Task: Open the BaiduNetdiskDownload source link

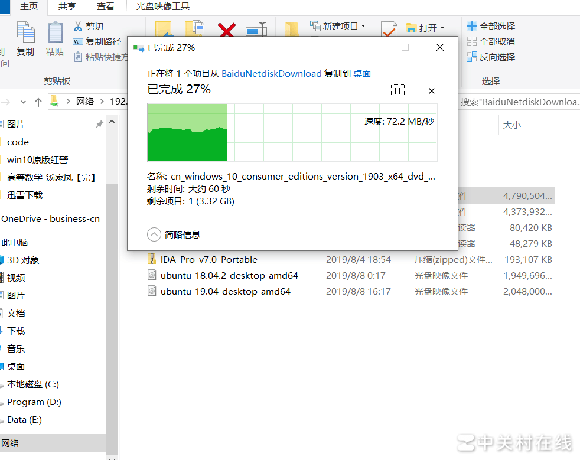Action: [271, 74]
